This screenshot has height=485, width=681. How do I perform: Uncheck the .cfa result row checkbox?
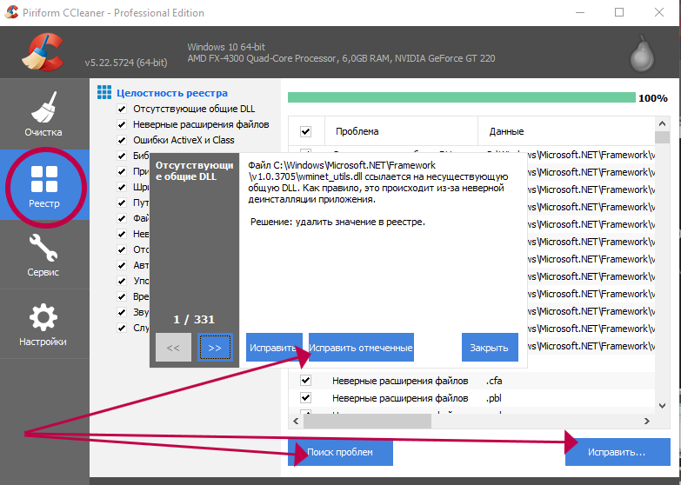[x=306, y=381]
